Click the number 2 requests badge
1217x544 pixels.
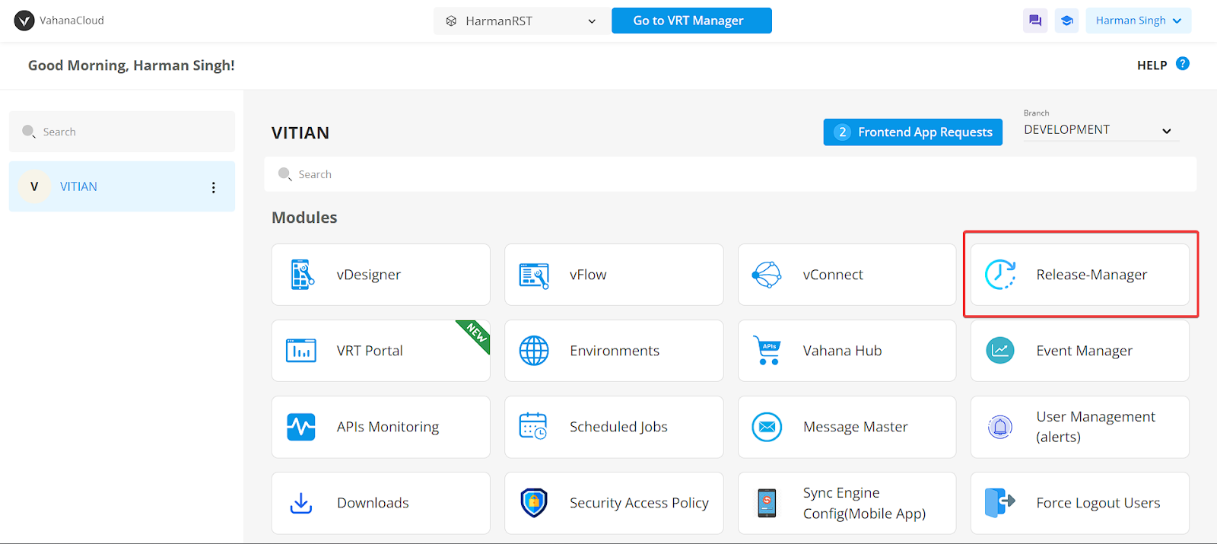842,132
